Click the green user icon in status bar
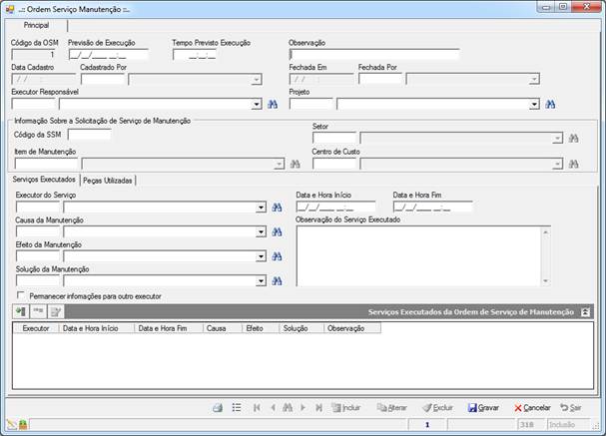 coord(23,425)
